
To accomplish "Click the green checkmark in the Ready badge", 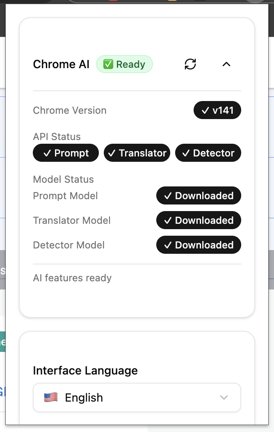I will coord(108,64).
